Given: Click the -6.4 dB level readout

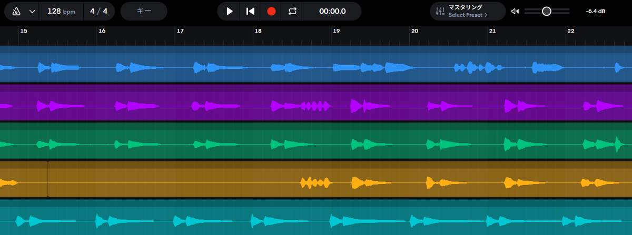Looking at the screenshot, I should coord(595,11).
